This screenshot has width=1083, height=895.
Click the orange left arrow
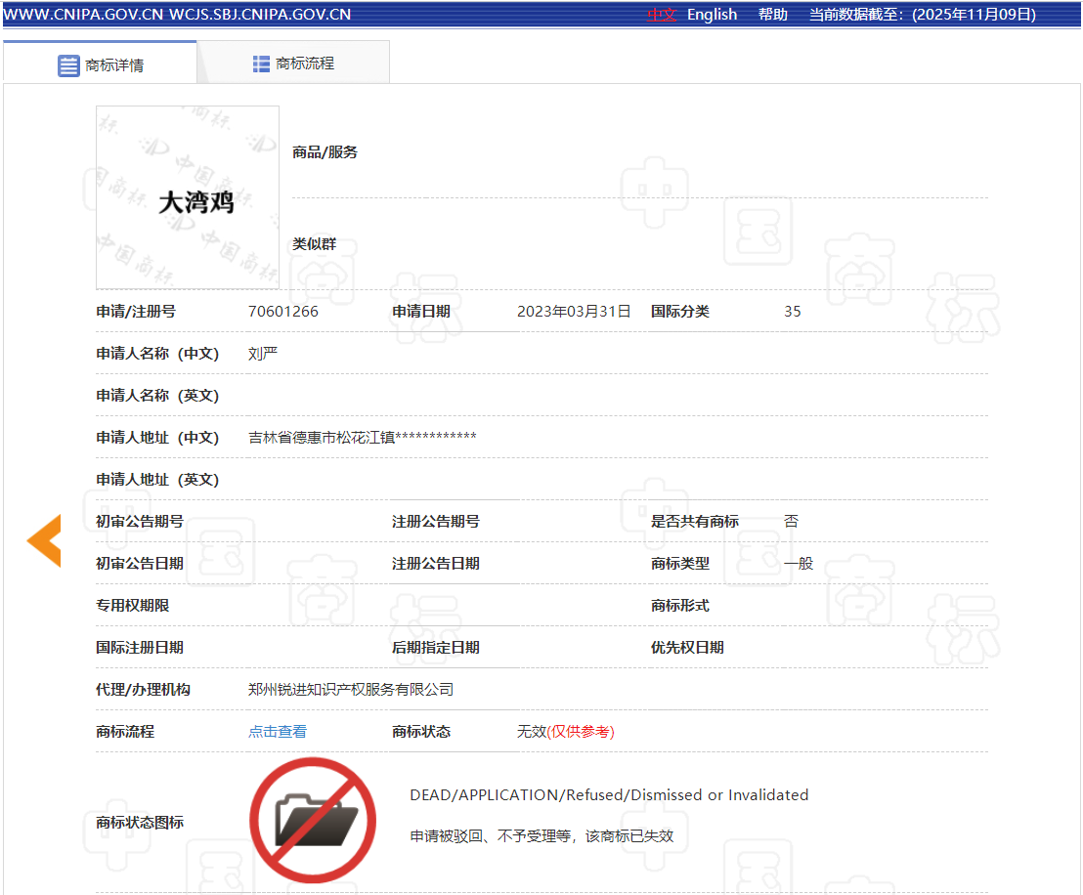(44, 540)
